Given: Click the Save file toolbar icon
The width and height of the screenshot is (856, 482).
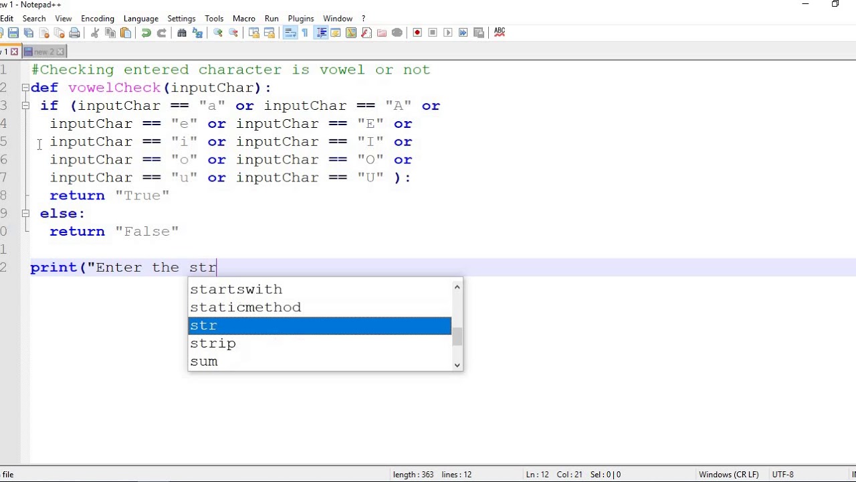Looking at the screenshot, I should tap(13, 33).
